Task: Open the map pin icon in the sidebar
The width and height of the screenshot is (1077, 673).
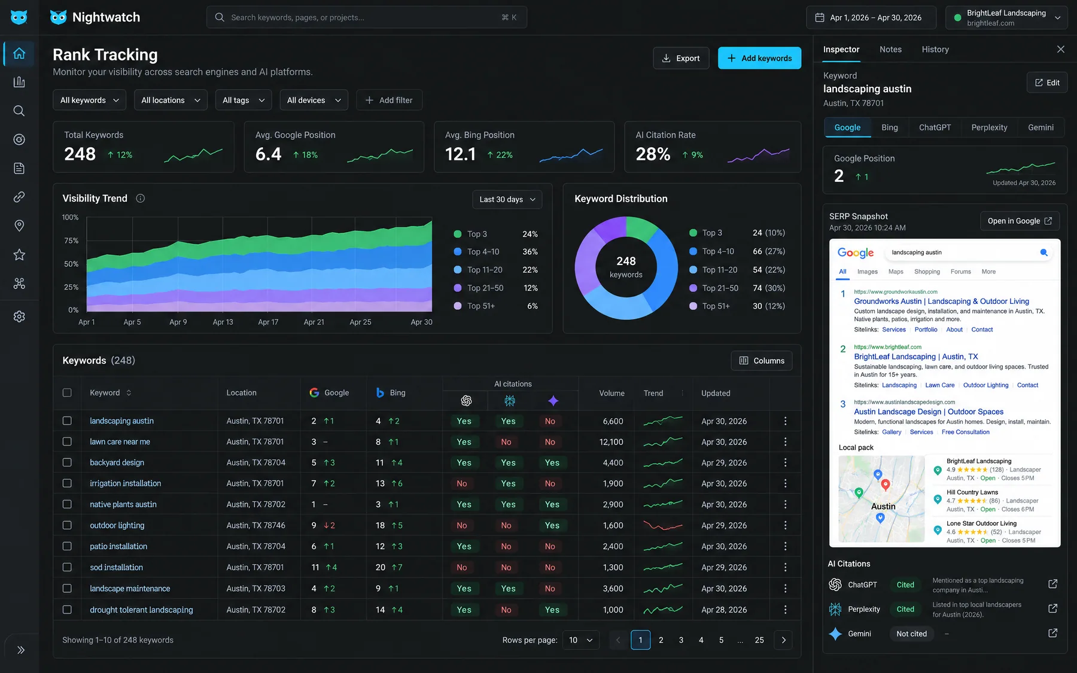Action: [19, 226]
